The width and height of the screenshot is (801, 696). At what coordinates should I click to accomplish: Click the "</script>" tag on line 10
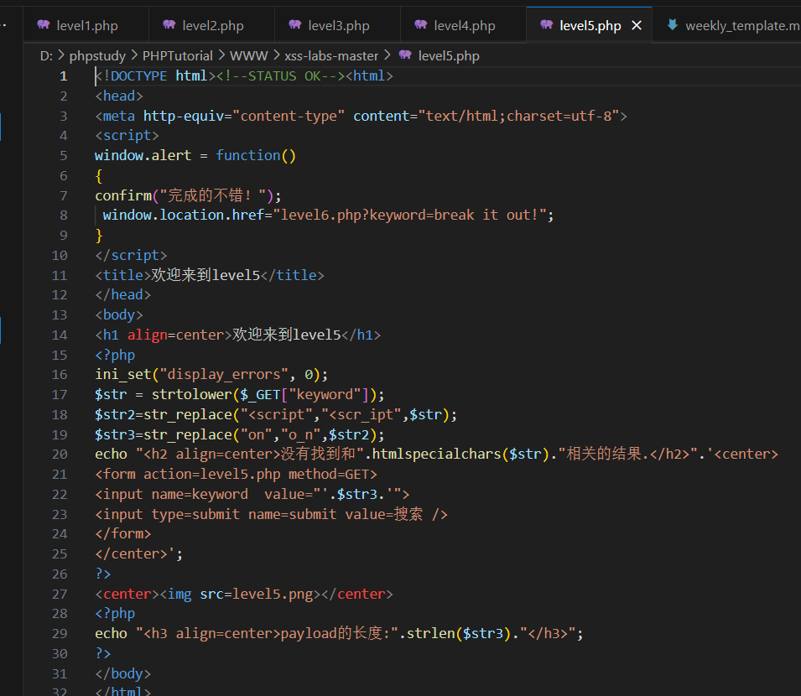tap(131, 255)
